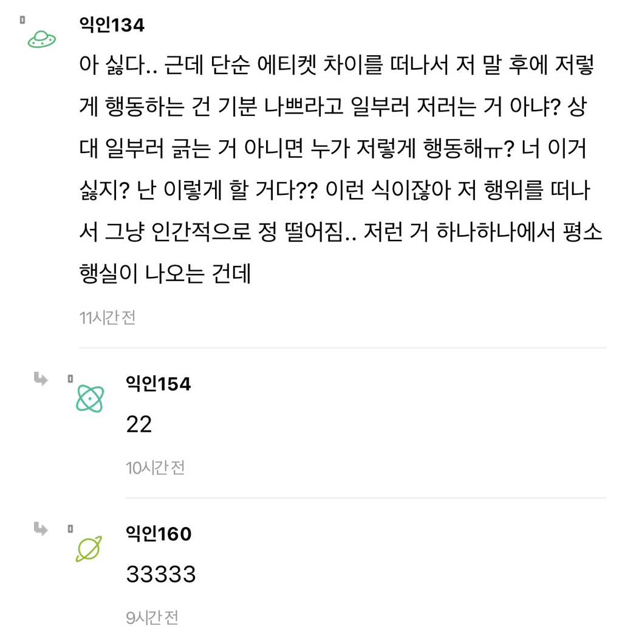
Task: Click the small badge above planet avatar
Action: tap(70, 529)
